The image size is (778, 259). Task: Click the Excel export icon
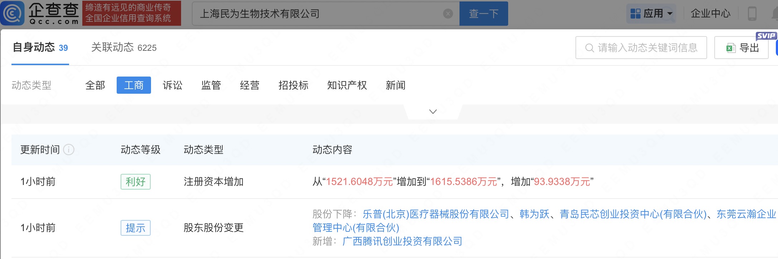(731, 48)
